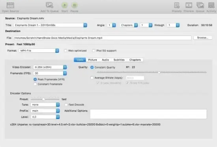Open the Video Encoder dropdown
The image size is (217, 147).
[x=50, y=67]
